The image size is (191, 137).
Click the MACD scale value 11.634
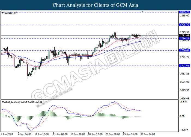point(183,102)
